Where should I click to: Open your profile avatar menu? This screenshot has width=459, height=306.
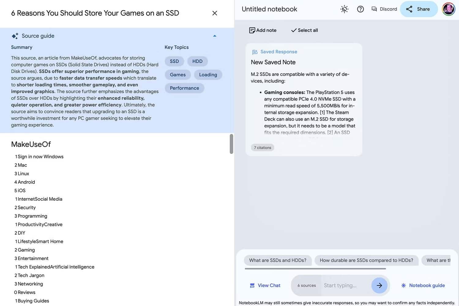(448, 9)
